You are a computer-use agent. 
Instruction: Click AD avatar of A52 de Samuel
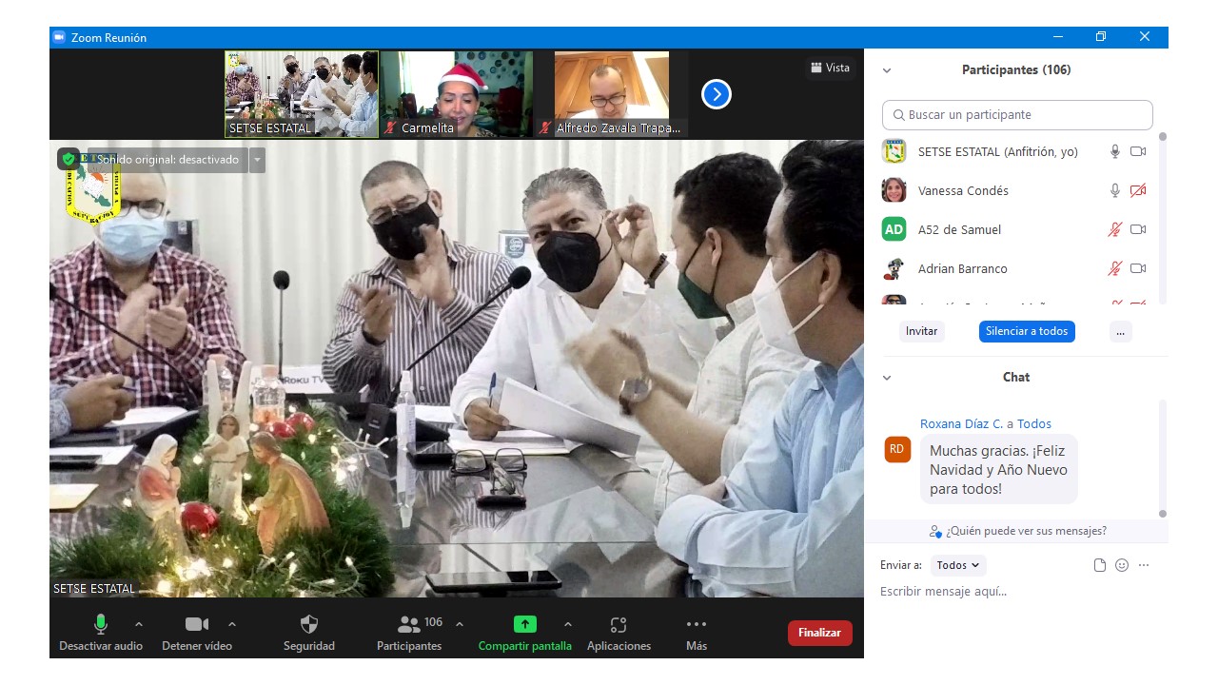click(894, 229)
